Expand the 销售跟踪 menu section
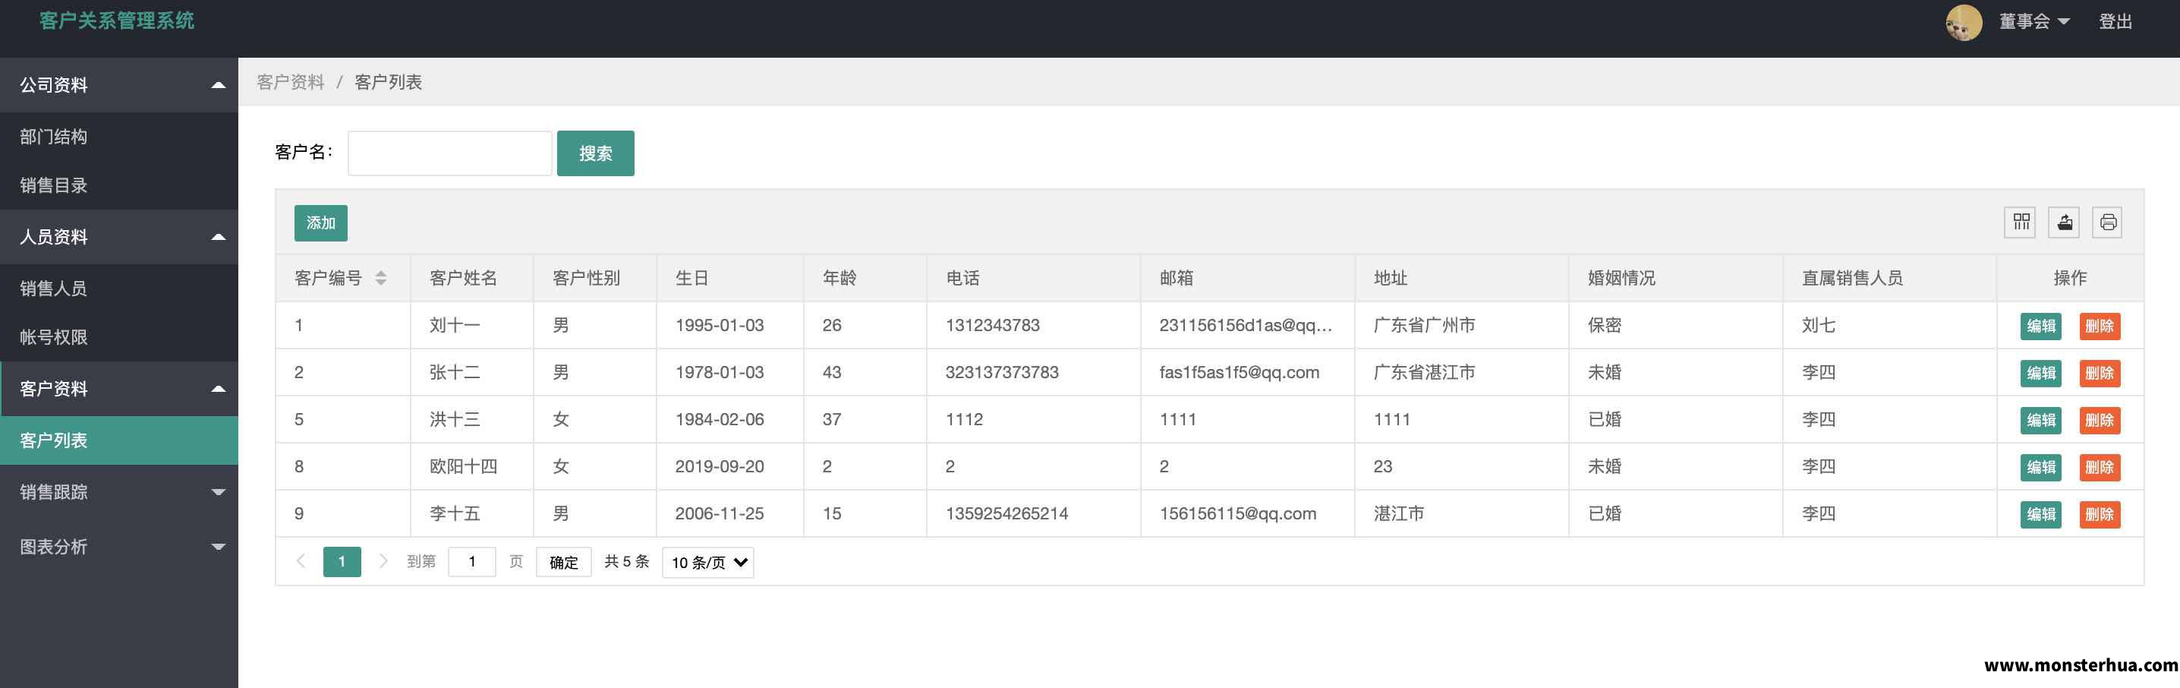 119,493
